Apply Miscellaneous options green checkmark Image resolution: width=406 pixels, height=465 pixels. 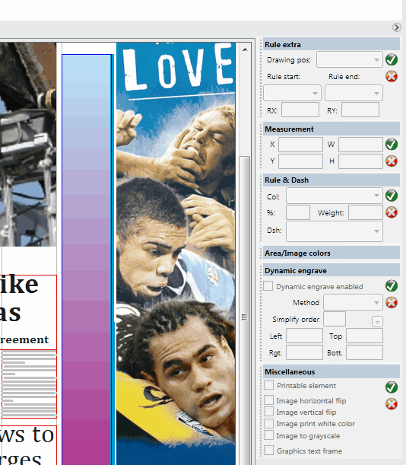click(x=392, y=387)
